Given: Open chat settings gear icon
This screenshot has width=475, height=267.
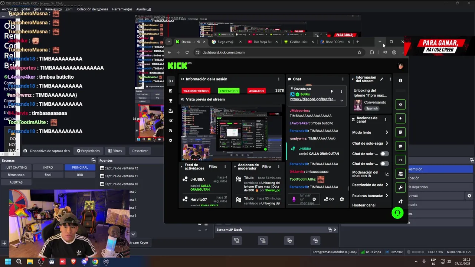Looking at the screenshot, I should (342, 199).
